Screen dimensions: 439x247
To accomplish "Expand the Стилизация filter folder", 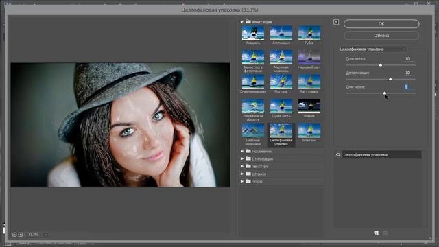I will (242, 158).
